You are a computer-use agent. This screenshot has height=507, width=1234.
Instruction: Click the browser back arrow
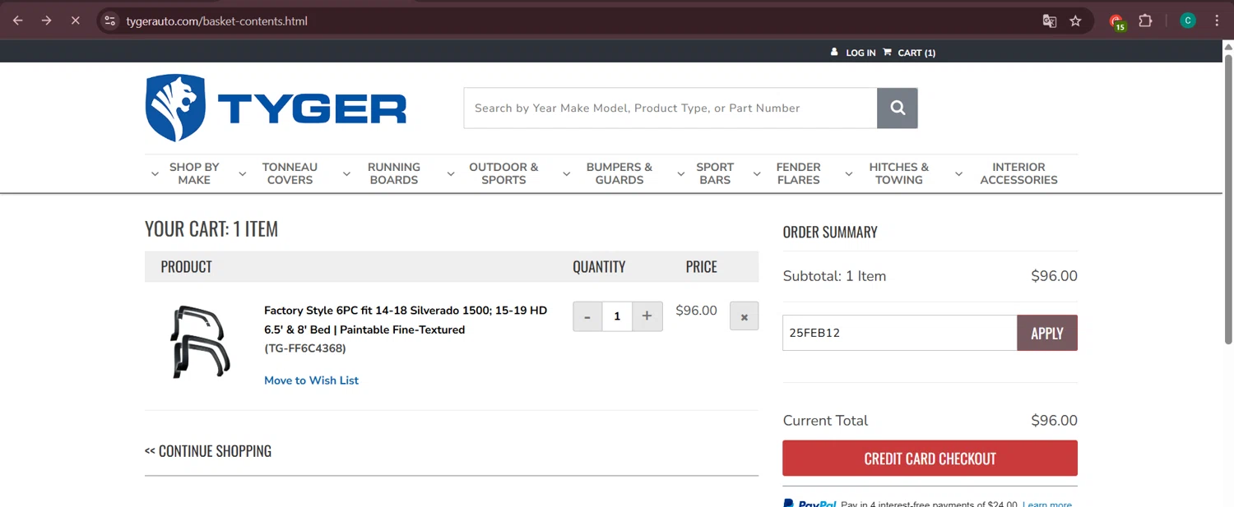pos(17,21)
